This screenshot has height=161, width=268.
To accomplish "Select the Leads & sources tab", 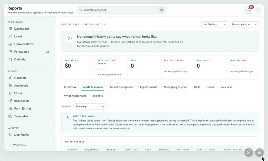I will tap(93, 87).
